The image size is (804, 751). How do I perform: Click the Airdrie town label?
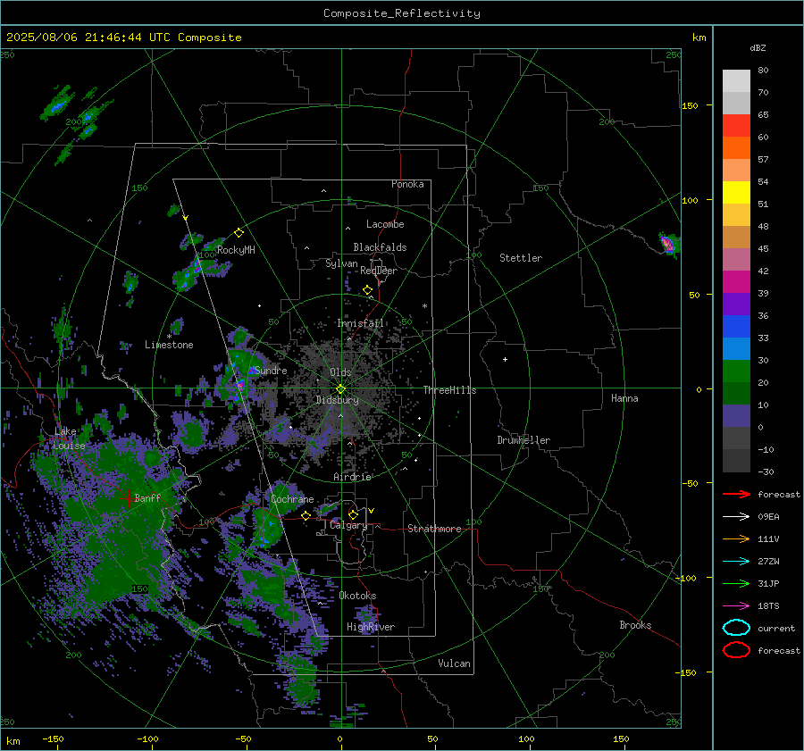pos(352,477)
